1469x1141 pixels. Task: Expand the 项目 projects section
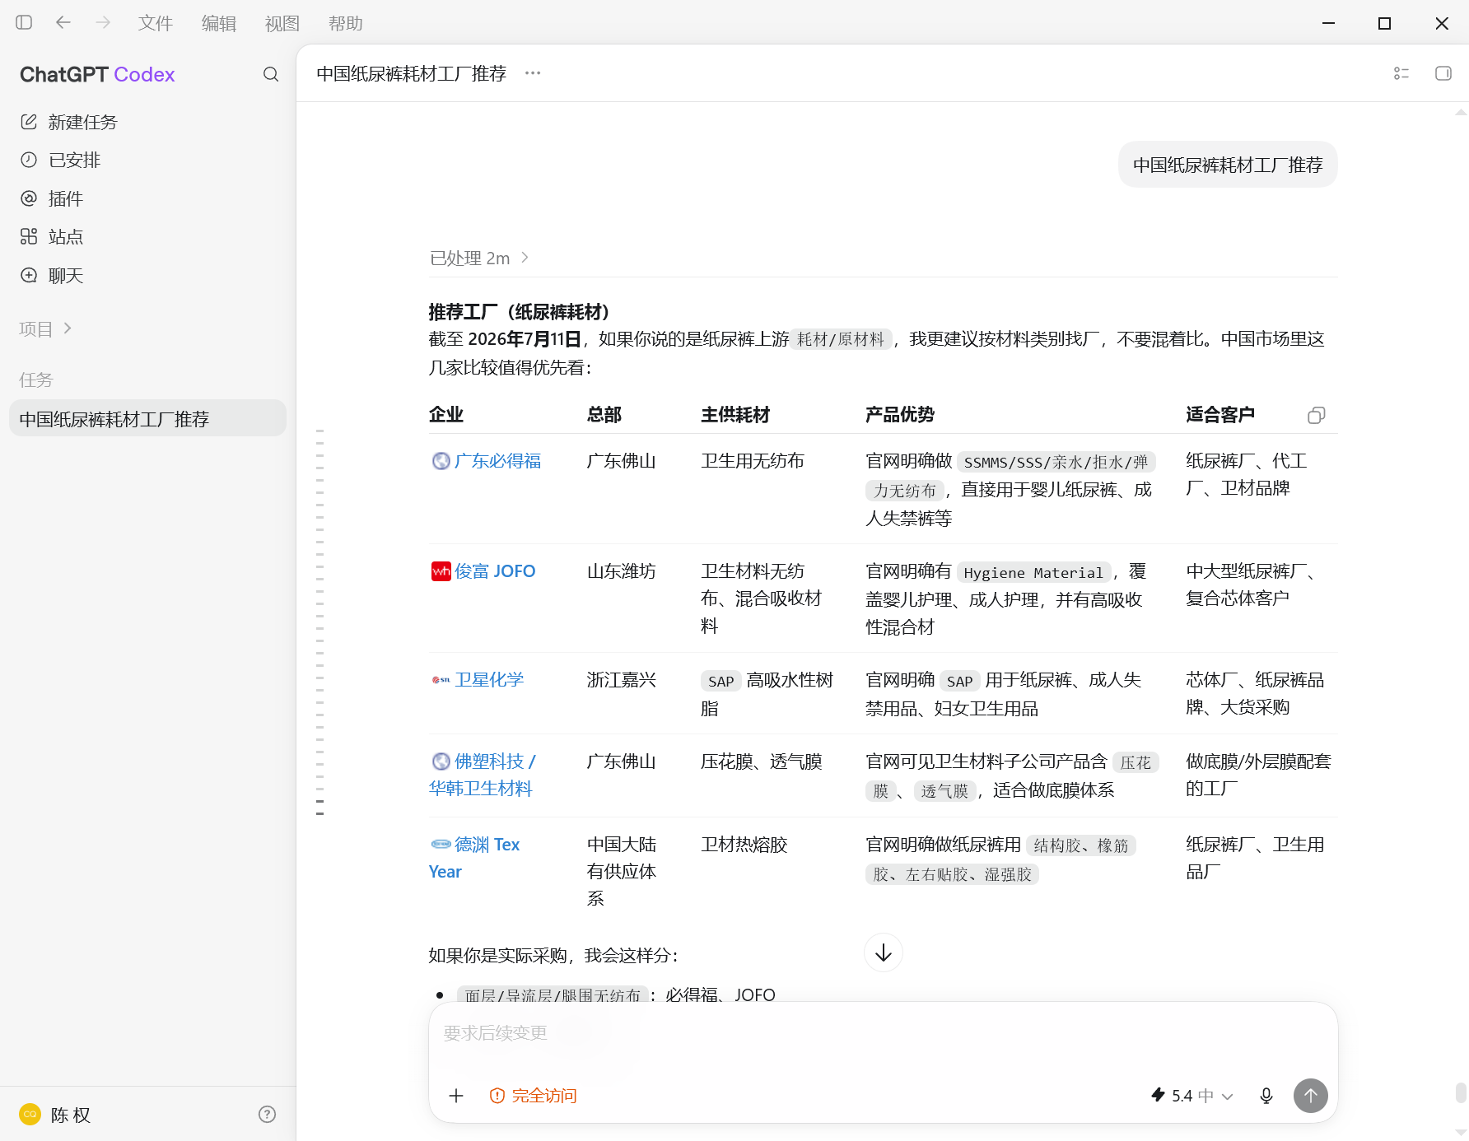coord(46,329)
